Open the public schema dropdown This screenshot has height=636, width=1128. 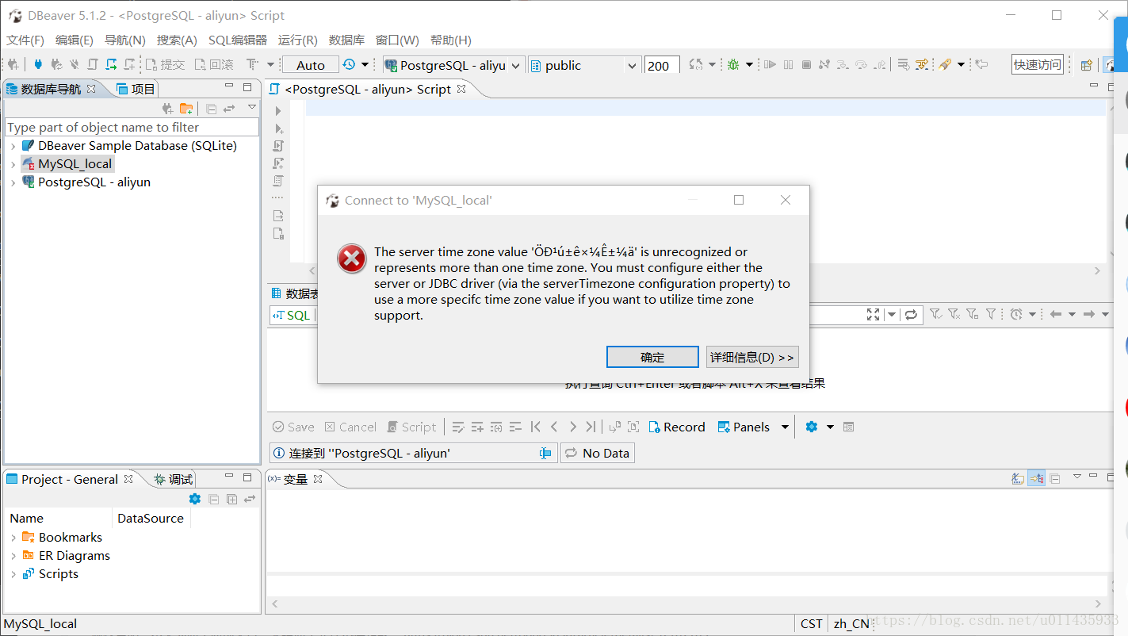584,65
